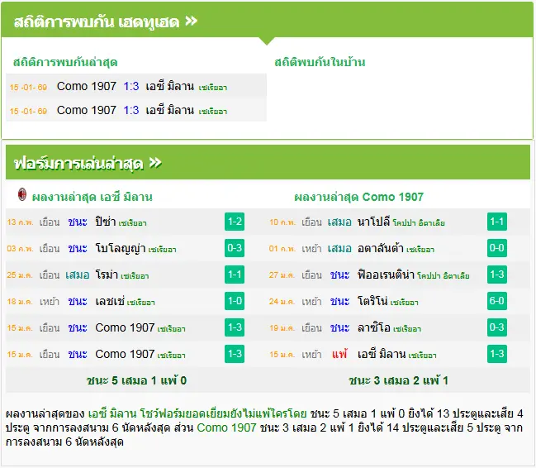Open the ฟอร์มการเล่นล่าสุด header title

(x=78, y=163)
